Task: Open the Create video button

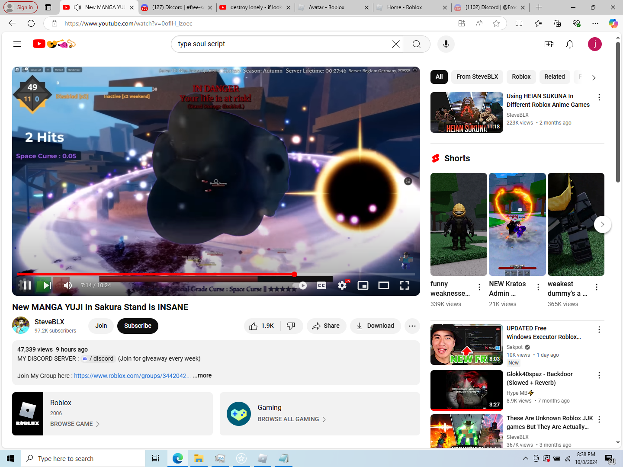Action: (549, 44)
